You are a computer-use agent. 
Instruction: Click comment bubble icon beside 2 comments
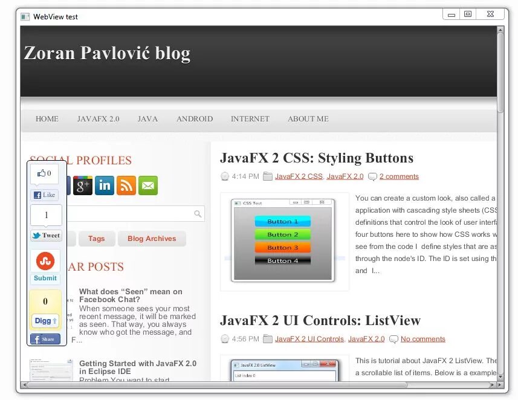pos(372,176)
